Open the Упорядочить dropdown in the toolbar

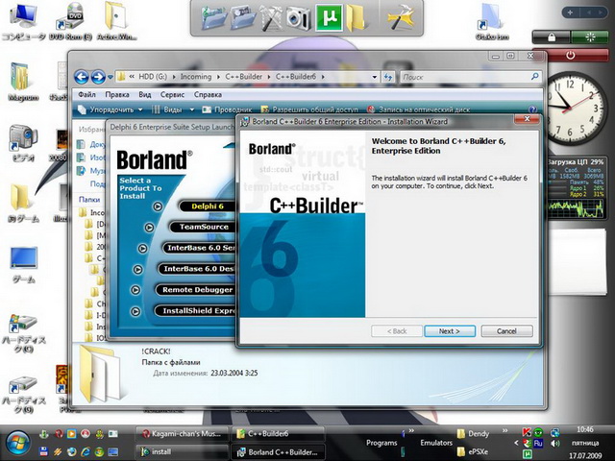[x=111, y=109]
